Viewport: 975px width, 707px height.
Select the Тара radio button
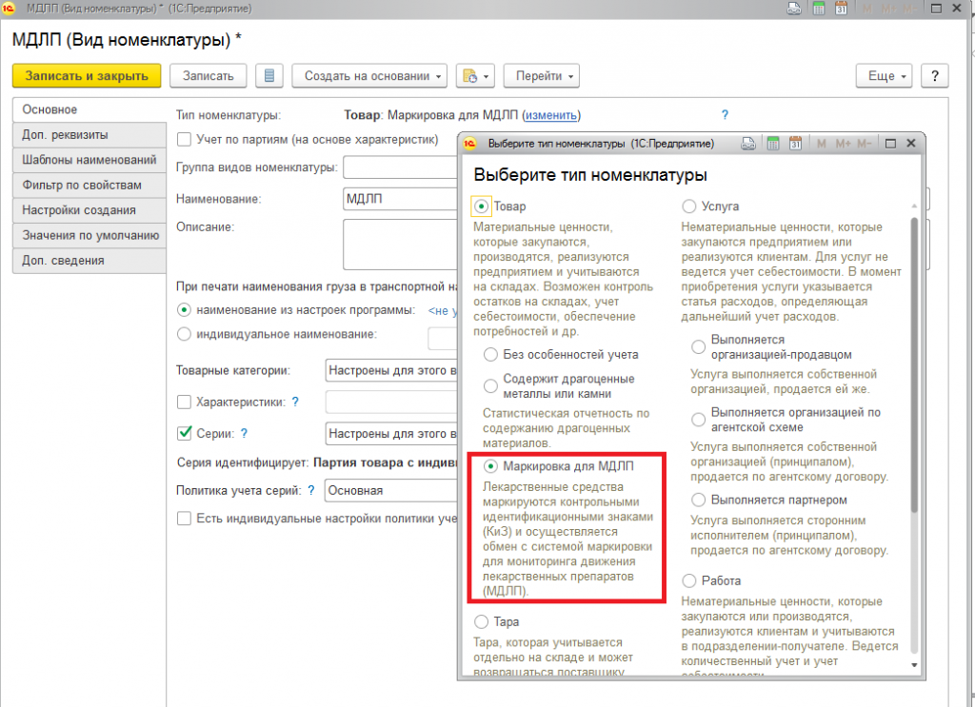tap(481, 622)
